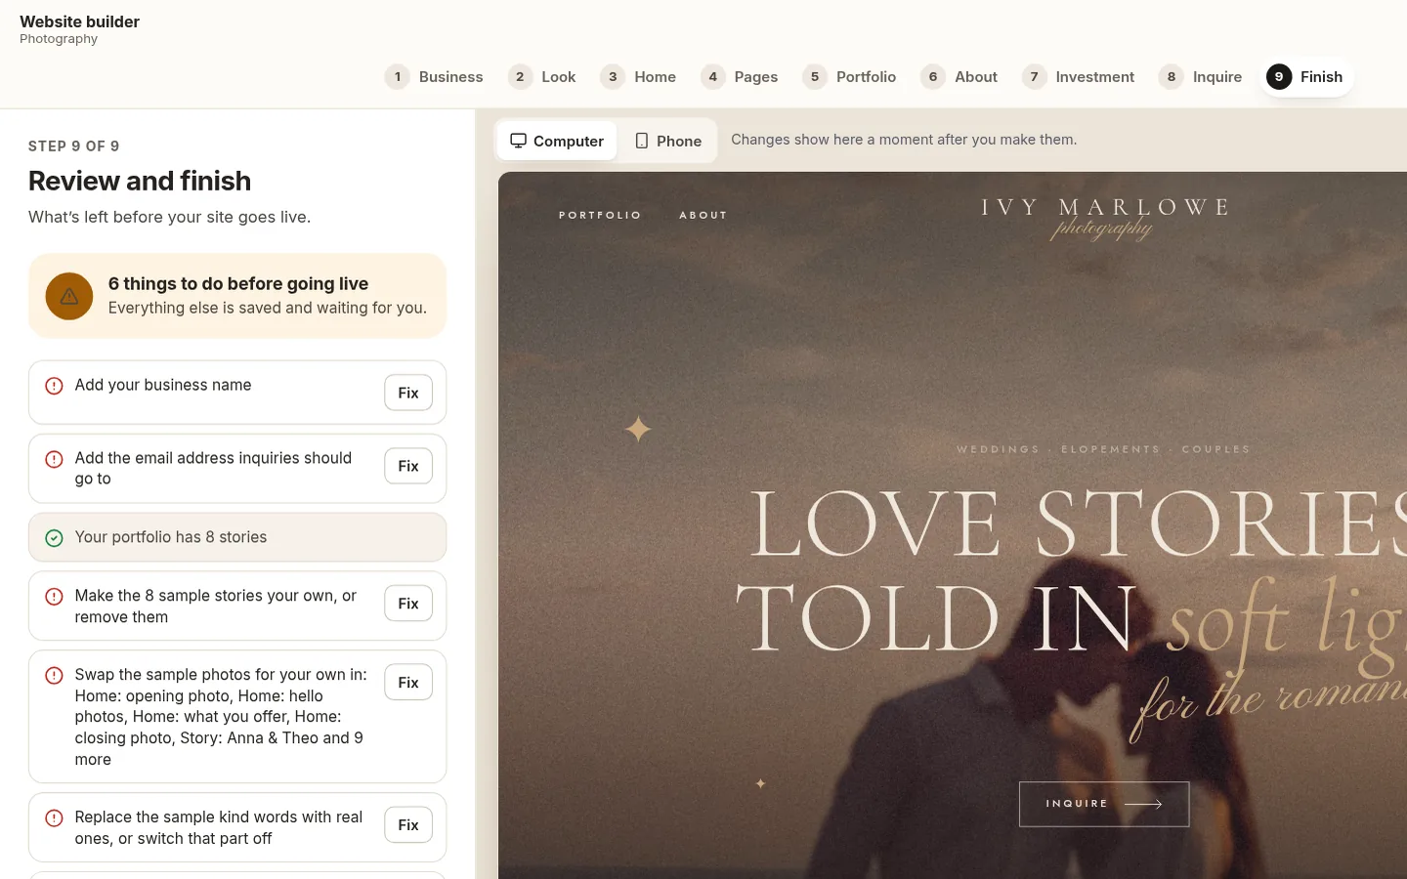
Task: Fix the 8 sample stories item
Action: pos(408,604)
